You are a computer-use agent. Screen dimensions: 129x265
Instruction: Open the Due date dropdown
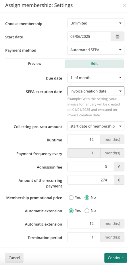tap(96, 78)
